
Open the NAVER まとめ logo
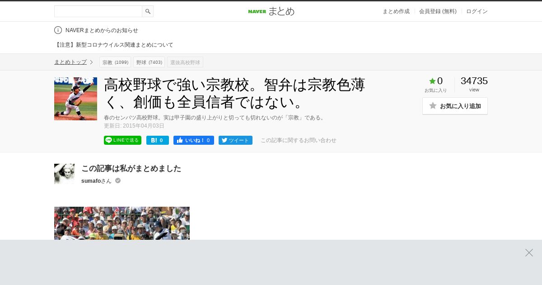point(271,11)
